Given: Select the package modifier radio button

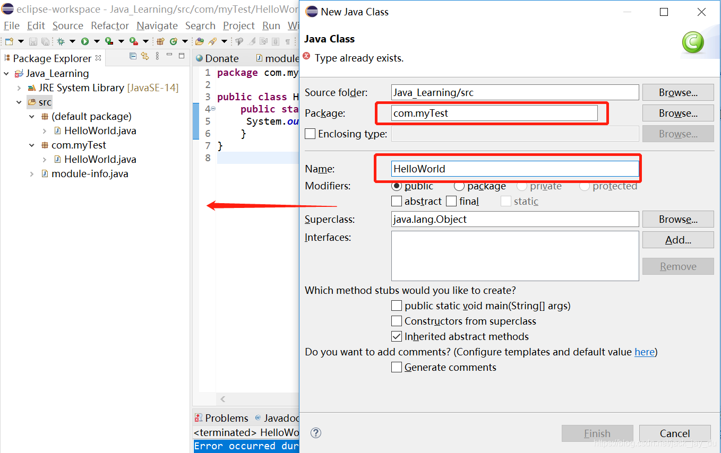Looking at the screenshot, I should 459,186.
